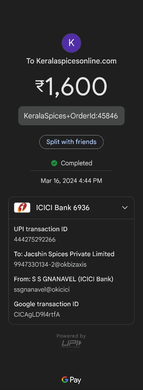Select Google transaction ID CICAgLD9l4rtfA
The width and height of the screenshot is (143, 390).
[x=37, y=315]
